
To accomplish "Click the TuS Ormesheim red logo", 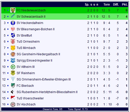I will point(13,42).
